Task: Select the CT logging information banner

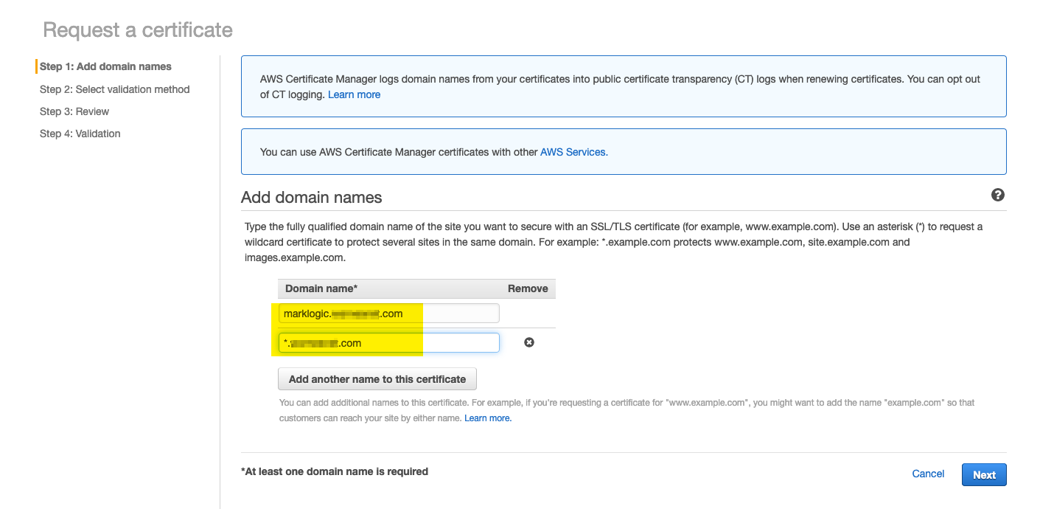Action: click(x=624, y=86)
